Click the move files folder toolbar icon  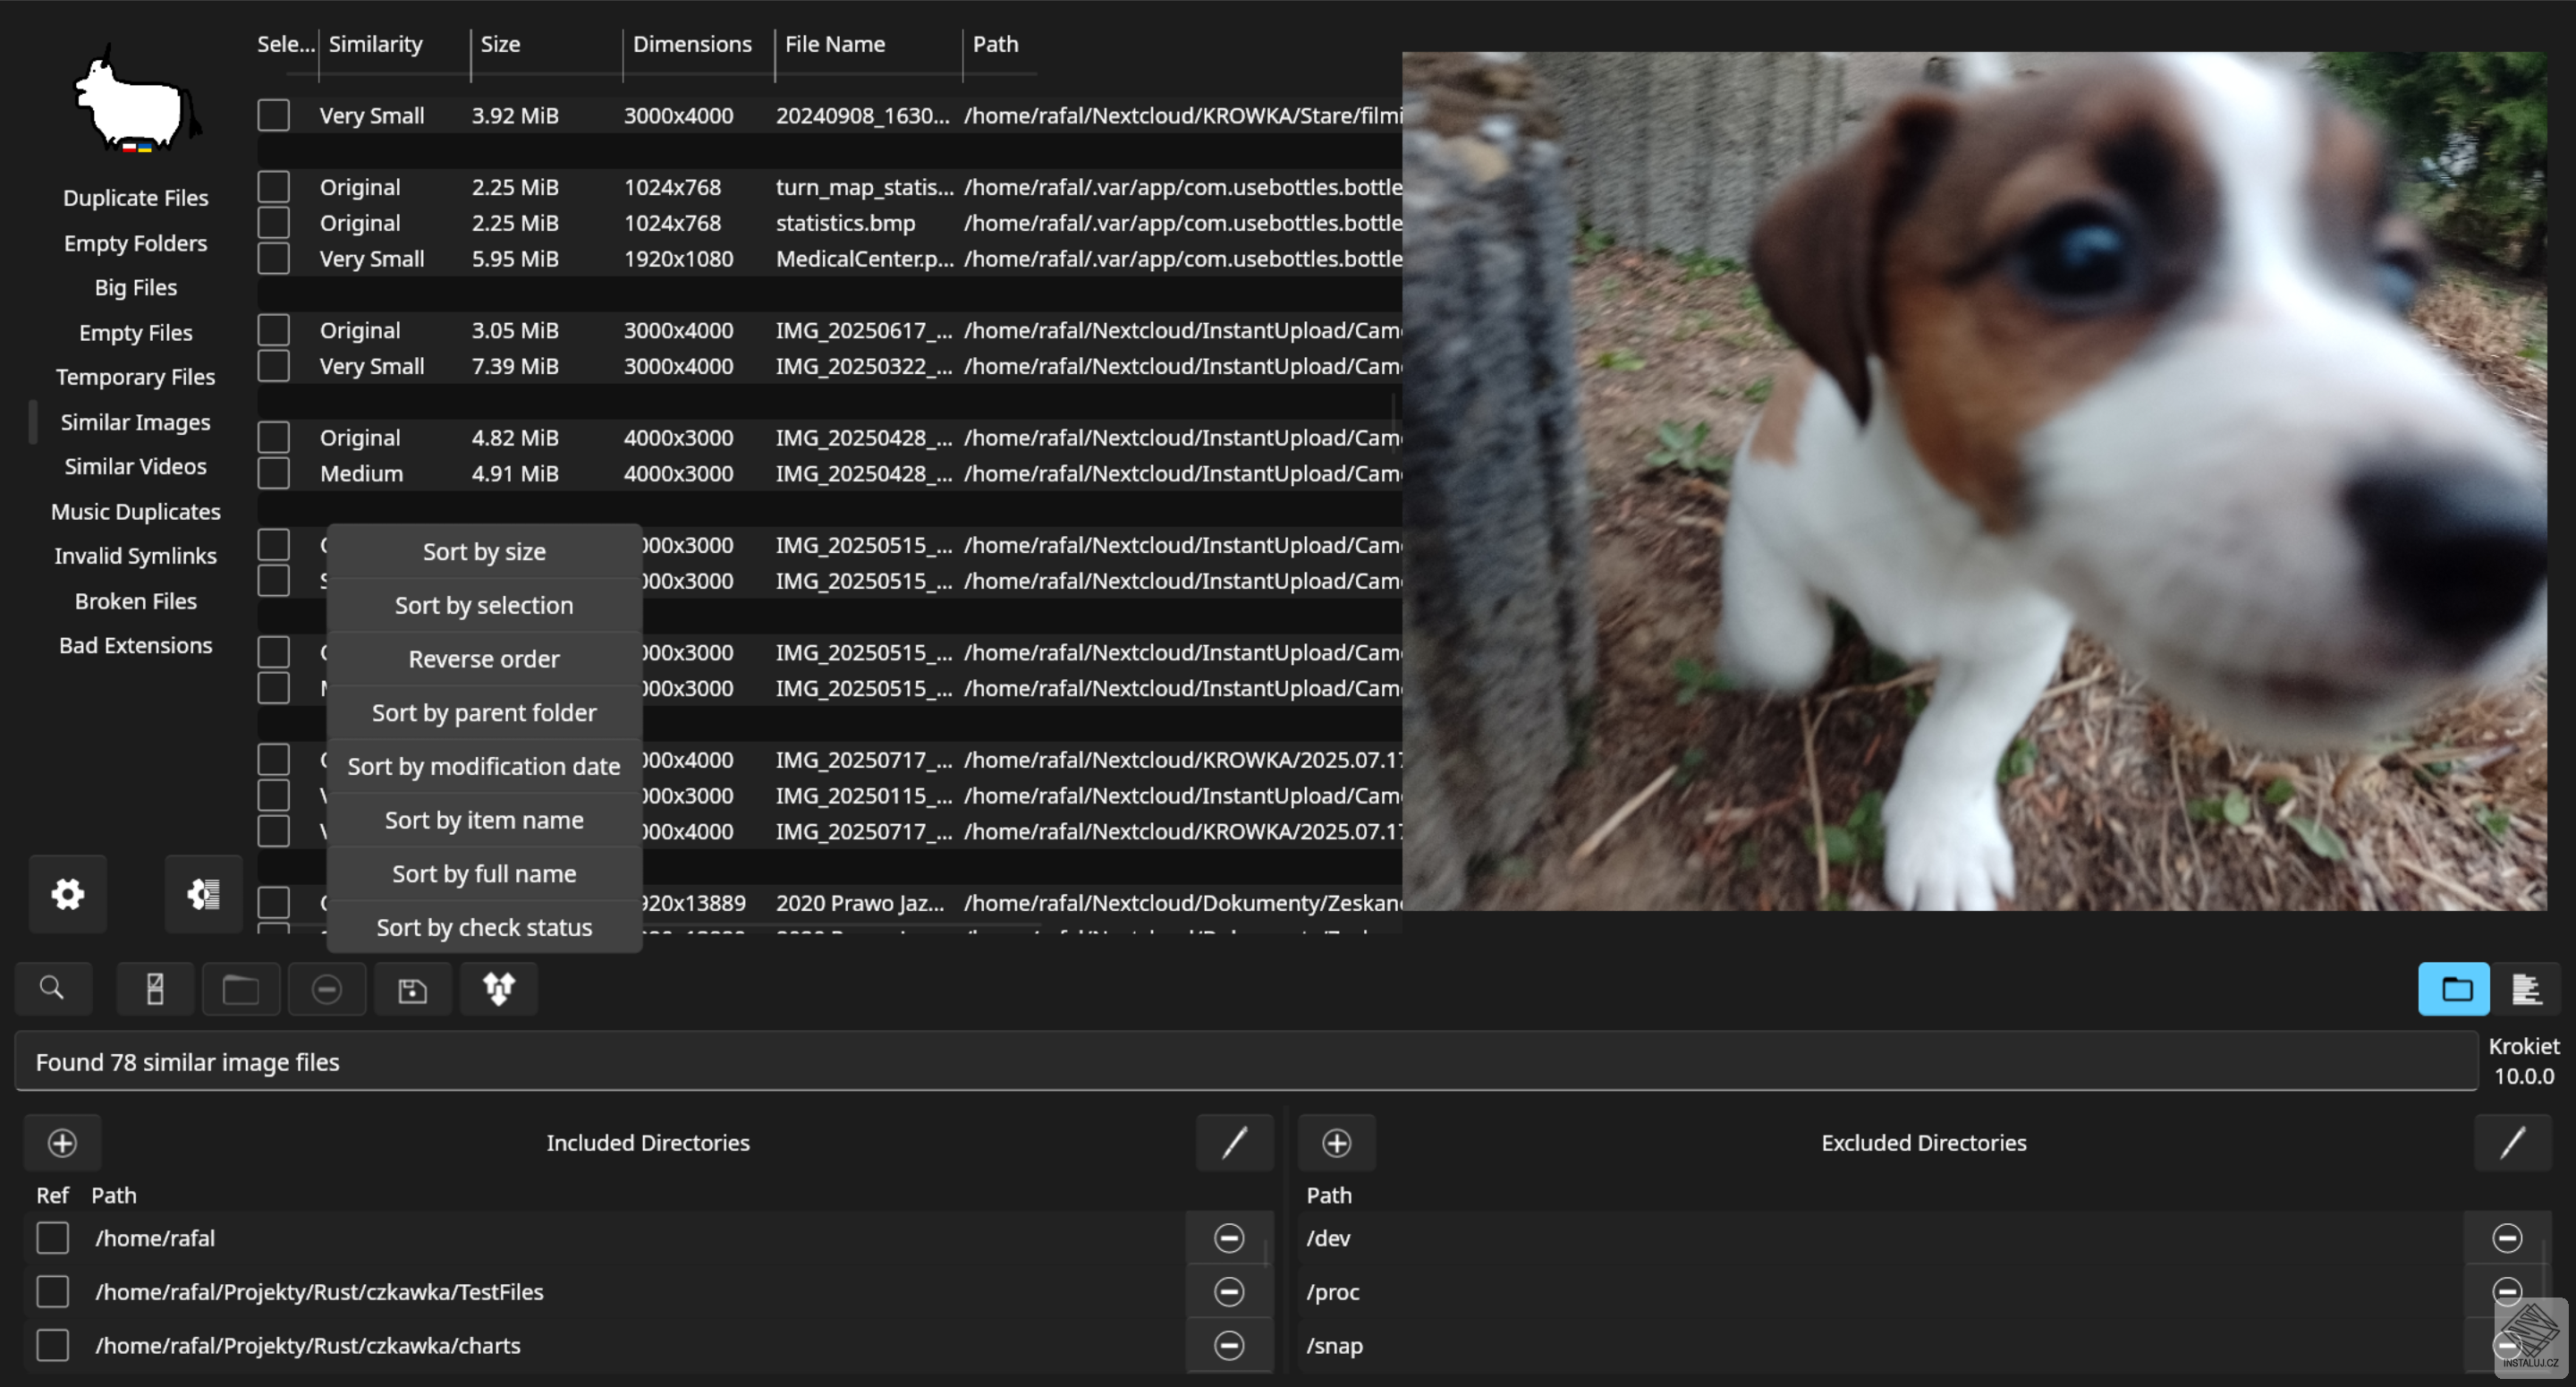point(241,989)
